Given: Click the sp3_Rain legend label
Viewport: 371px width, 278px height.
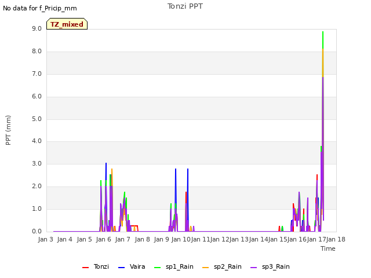Looking at the screenshot, I should (276, 266).
